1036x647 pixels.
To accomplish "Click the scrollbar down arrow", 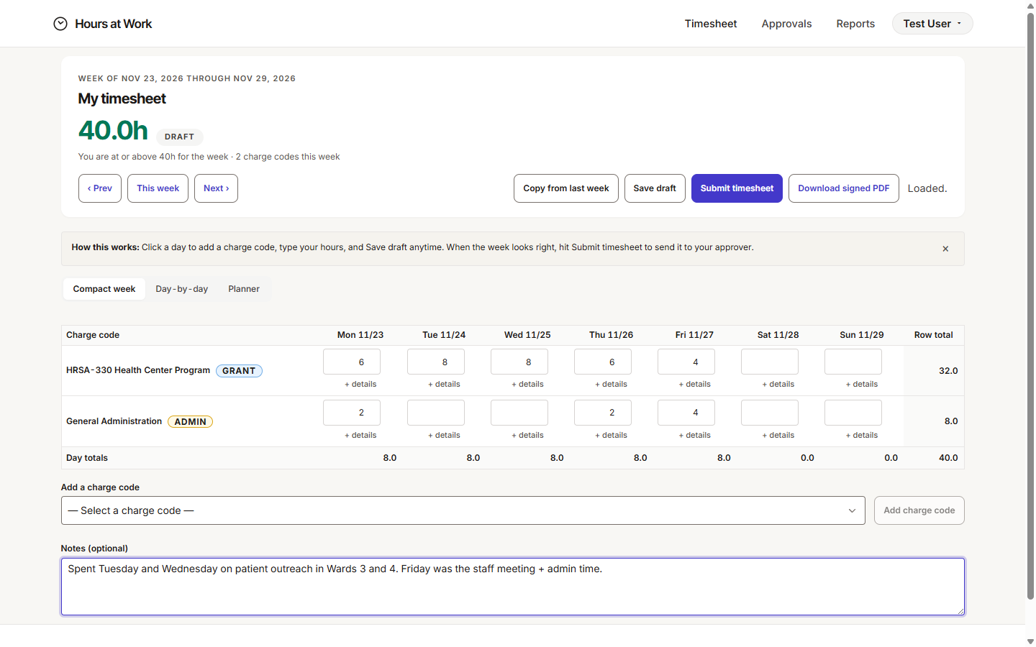I will [1030, 641].
